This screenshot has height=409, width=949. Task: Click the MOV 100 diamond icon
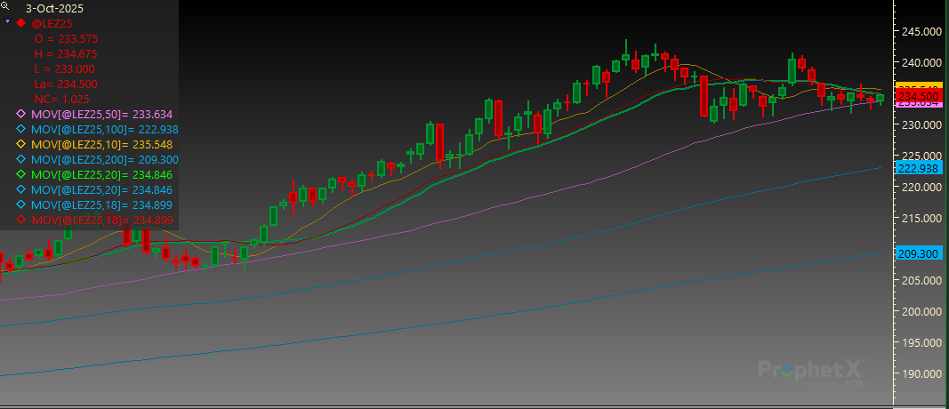click(x=21, y=130)
